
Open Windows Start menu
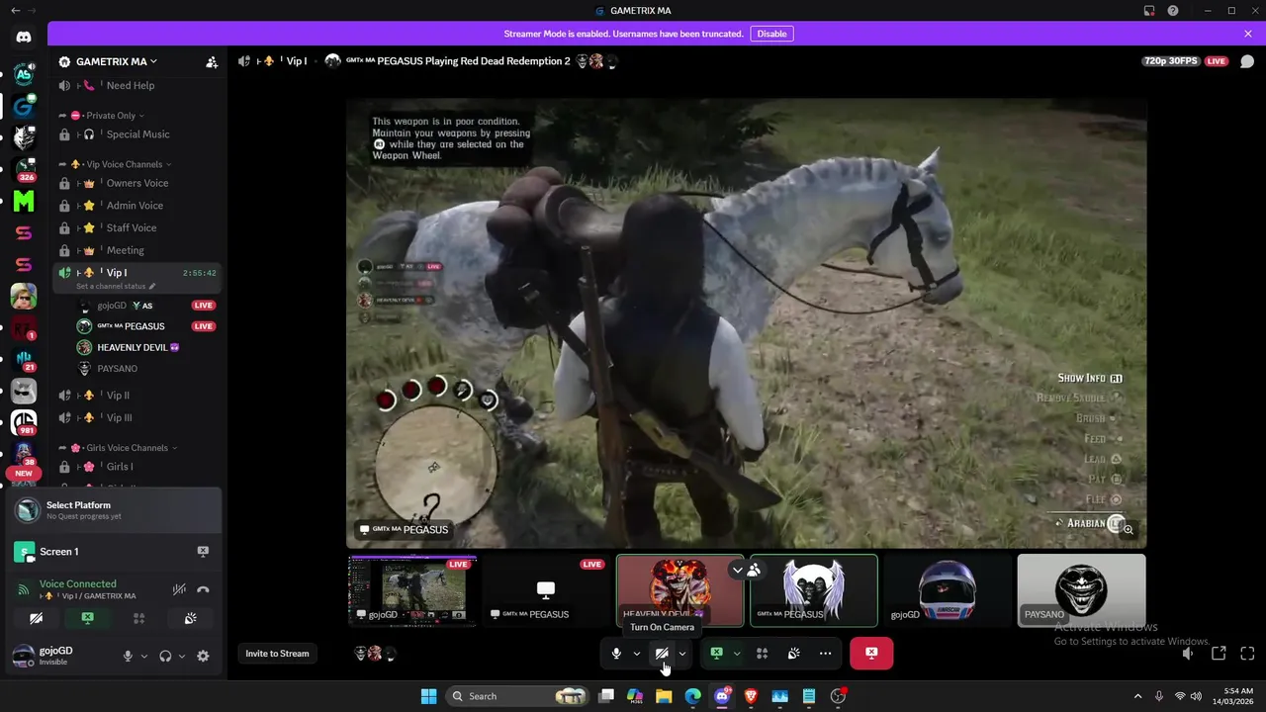coord(428,696)
